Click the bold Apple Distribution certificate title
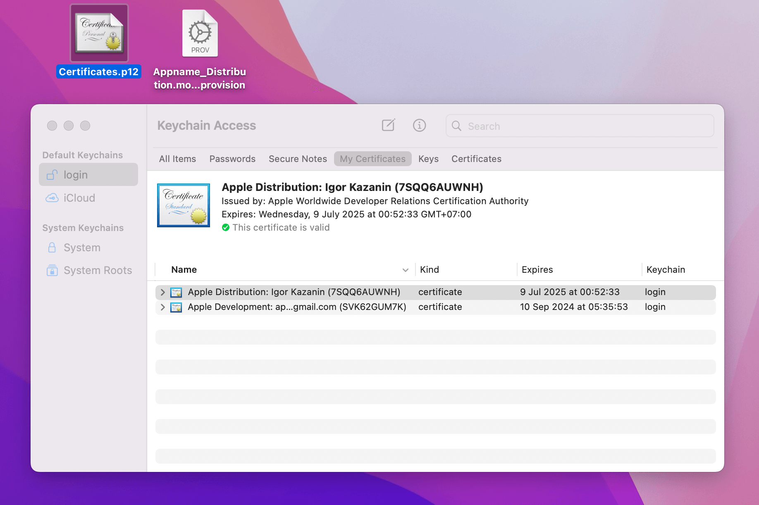 tap(352, 187)
